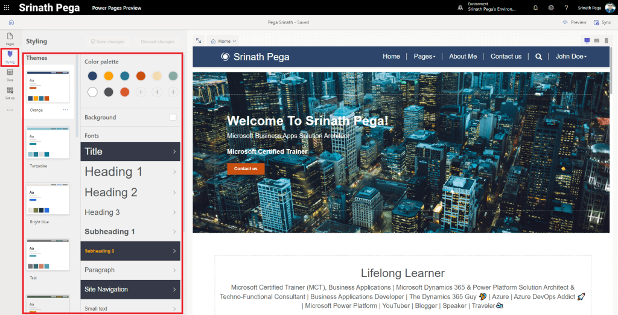Switch to mobile viewport preview icon
Image resolution: width=618 pixels, height=315 pixels.
tap(605, 40)
